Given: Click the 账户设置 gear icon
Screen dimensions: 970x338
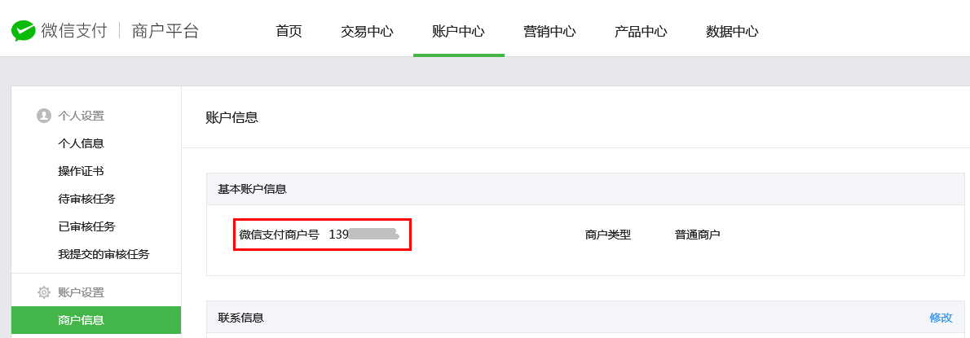Looking at the screenshot, I should point(43,292).
